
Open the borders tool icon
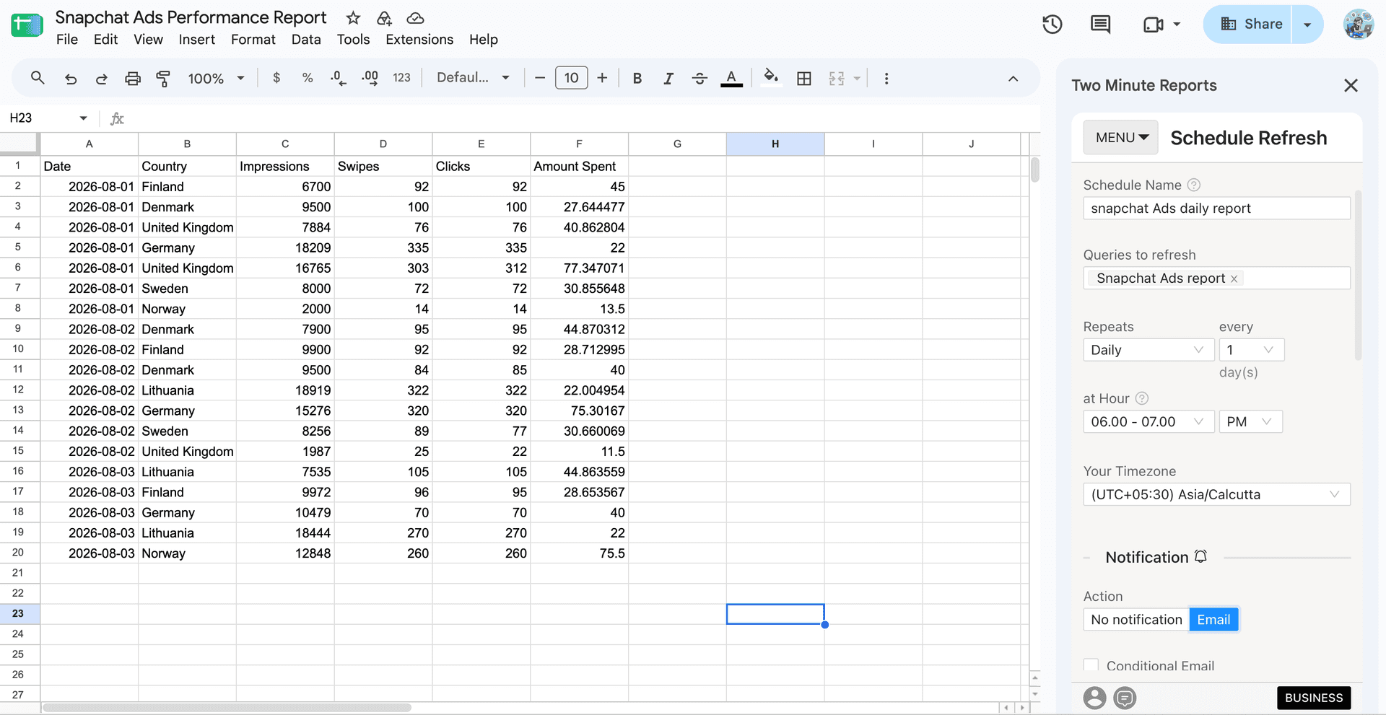[804, 78]
